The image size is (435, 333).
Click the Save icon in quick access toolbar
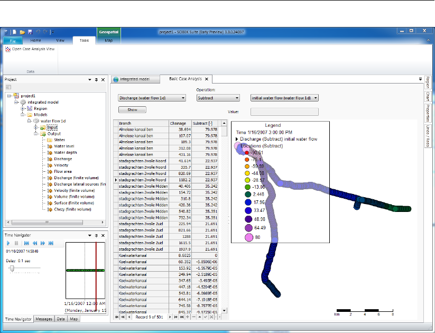tap(30, 32)
